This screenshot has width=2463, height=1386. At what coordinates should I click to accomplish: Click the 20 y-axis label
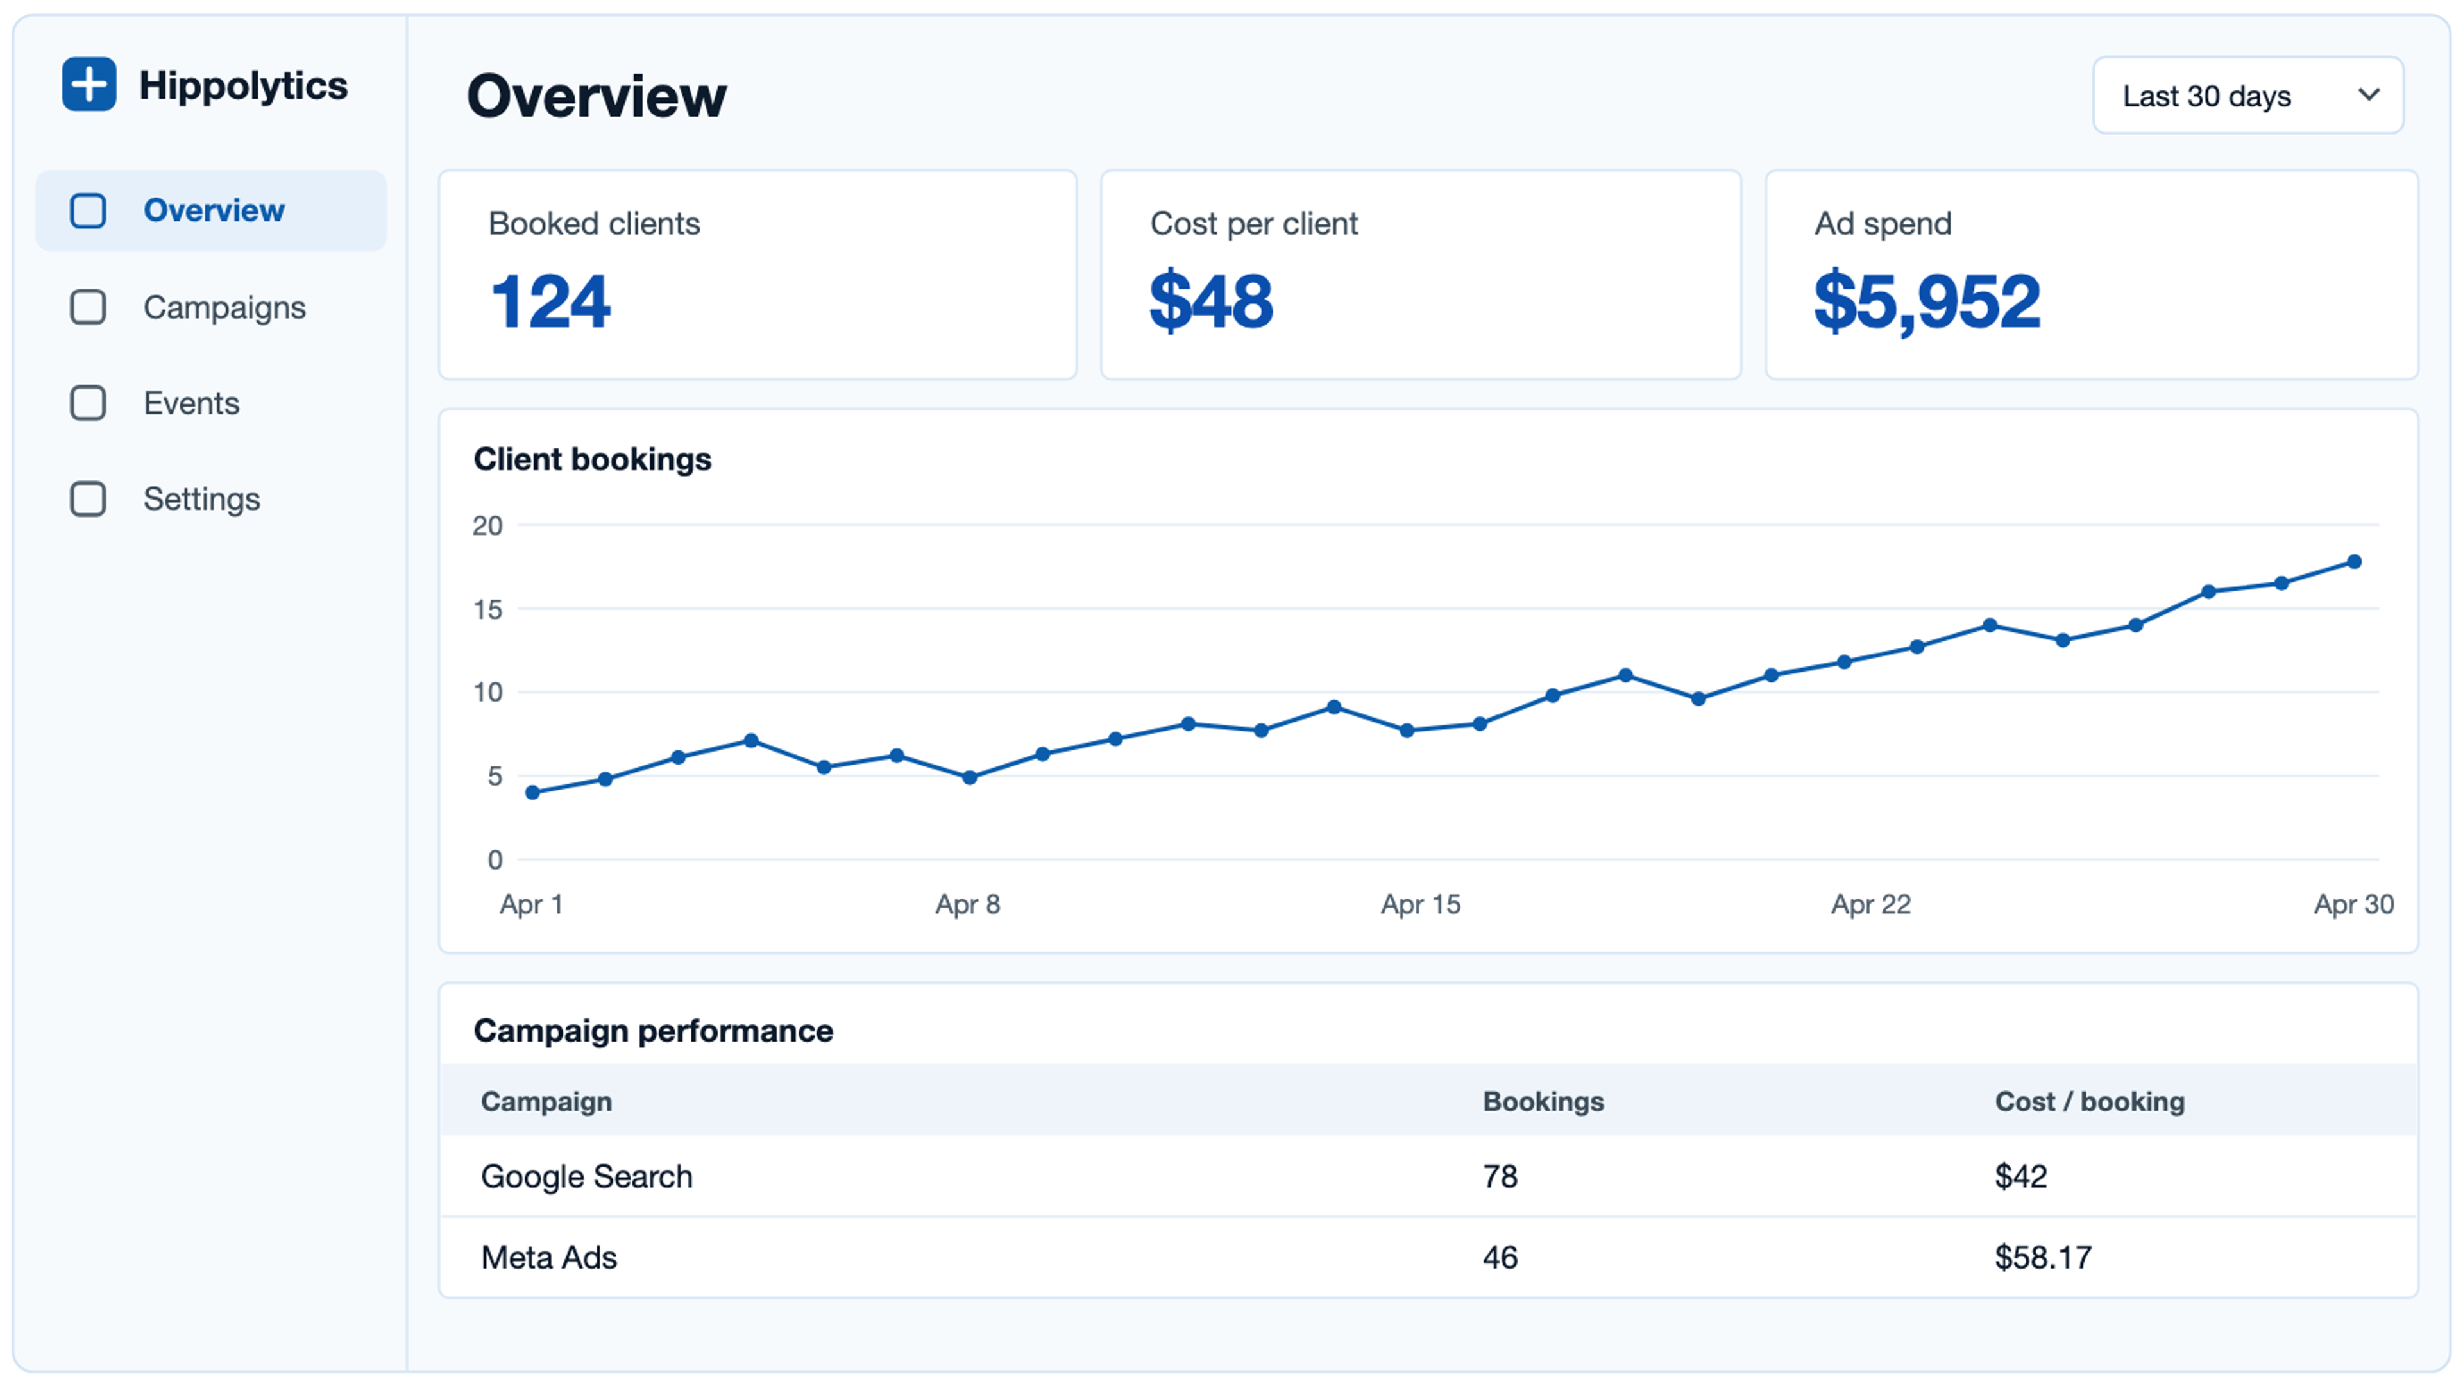tap(487, 526)
